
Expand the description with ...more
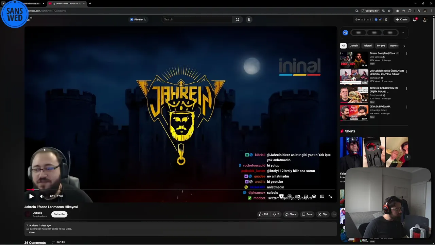(x=31, y=232)
